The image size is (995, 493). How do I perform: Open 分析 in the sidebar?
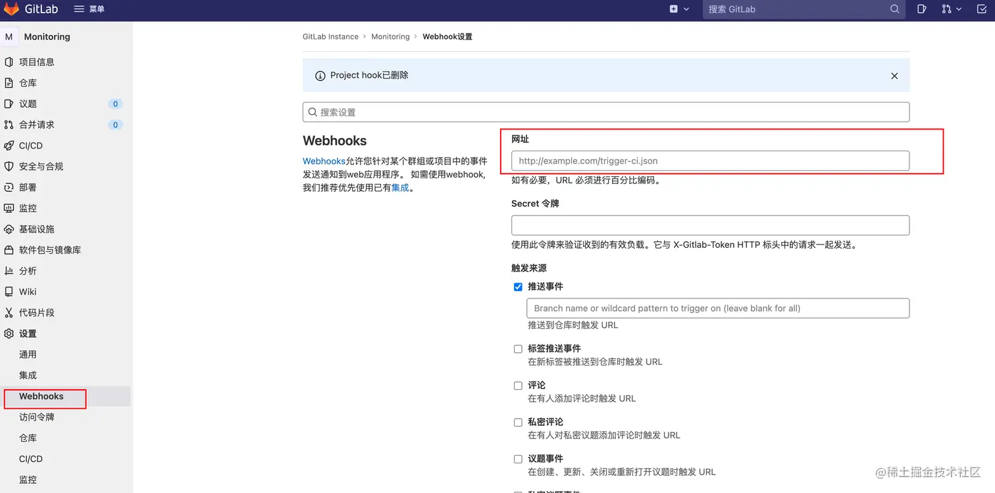pos(28,271)
